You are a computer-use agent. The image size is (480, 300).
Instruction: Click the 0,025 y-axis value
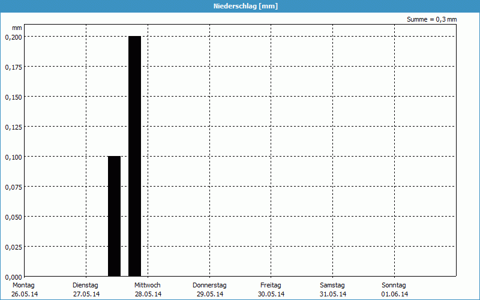tap(13, 247)
